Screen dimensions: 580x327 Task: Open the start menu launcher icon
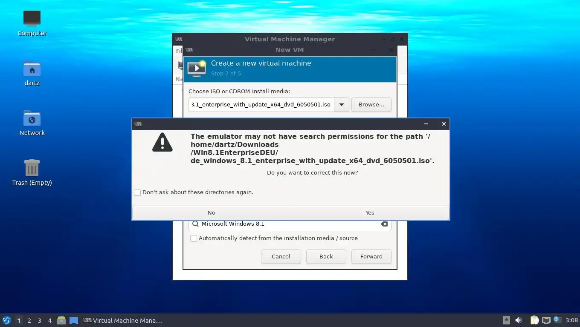(6, 320)
